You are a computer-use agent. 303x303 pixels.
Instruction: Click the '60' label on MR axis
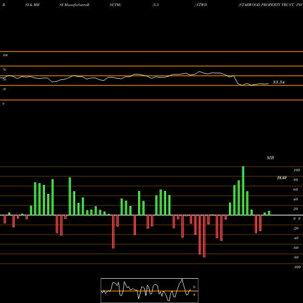[296, 190]
